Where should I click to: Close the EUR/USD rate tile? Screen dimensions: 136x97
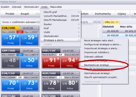37,28
